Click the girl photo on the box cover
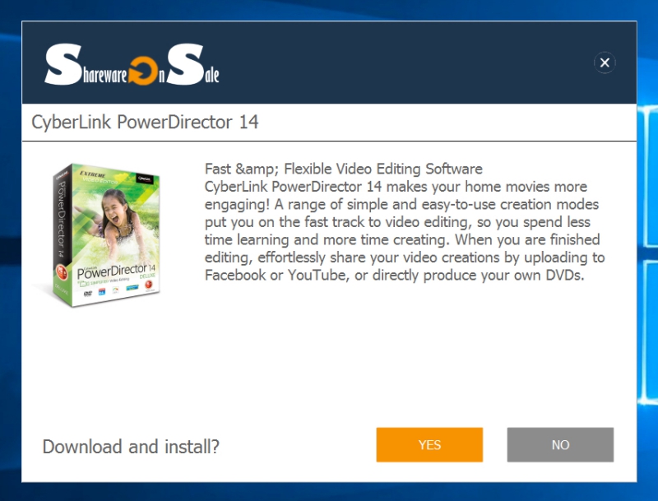This screenshot has height=501, width=658. pyautogui.click(x=117, y=222)
